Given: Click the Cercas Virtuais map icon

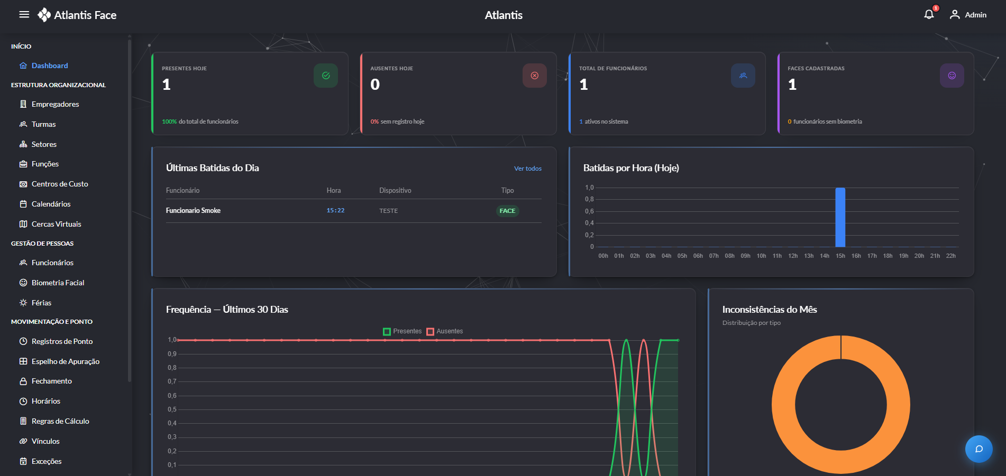Looking at the screenshot, I should point(23,224).
